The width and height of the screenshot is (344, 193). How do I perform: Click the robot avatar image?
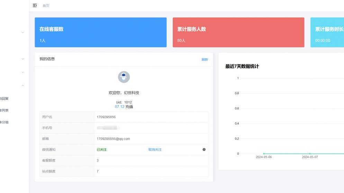[124, 77]
